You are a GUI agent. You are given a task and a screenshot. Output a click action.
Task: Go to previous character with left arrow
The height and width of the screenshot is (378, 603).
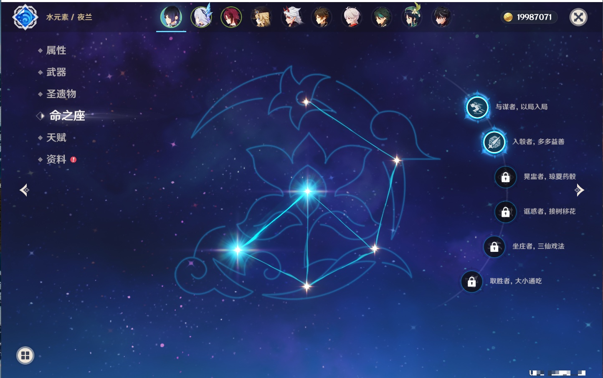coord(24,190)
